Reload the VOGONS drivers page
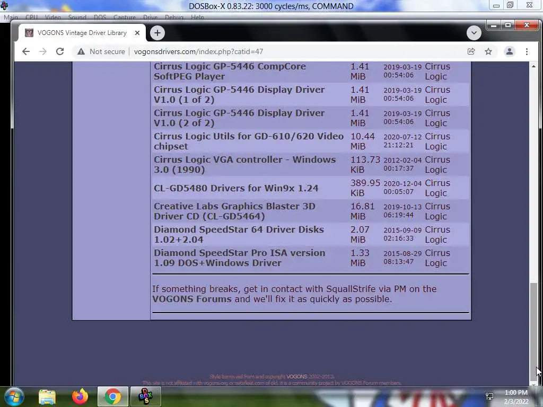Image resolution: width=543 pixels, height=407 pixels. [60, 51]
